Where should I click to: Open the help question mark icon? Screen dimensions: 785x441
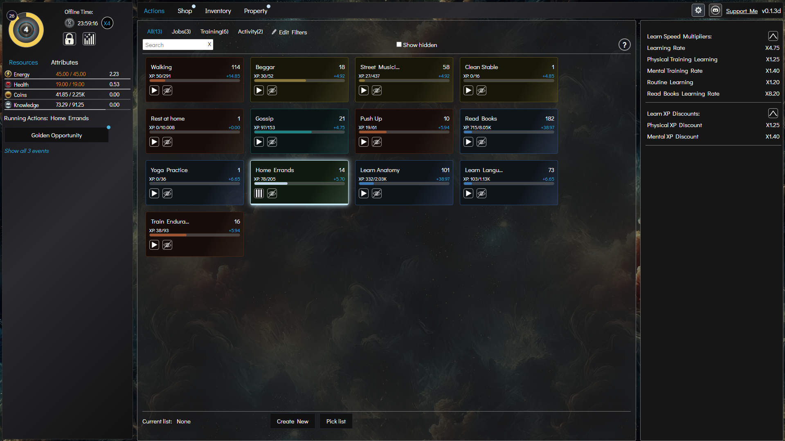[x=624, y=45]
